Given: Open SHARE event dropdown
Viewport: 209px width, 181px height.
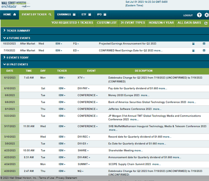Looking at the screenshot, I should pyautogui.click(x=83, y=151).
